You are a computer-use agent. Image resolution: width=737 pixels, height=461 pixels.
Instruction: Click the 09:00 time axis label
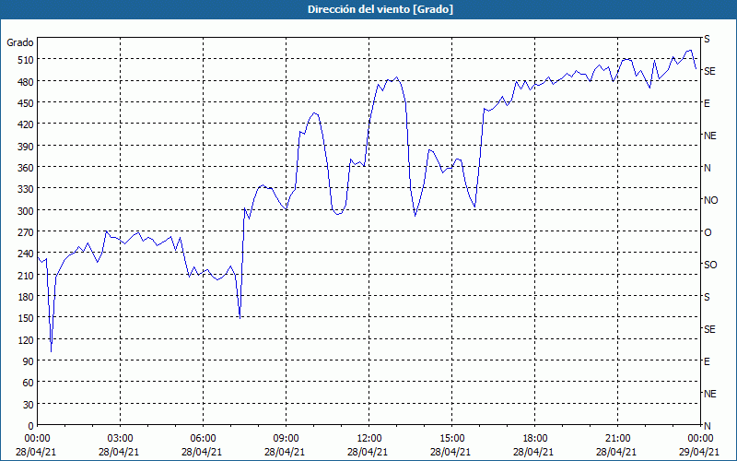(x=286, y=439)
